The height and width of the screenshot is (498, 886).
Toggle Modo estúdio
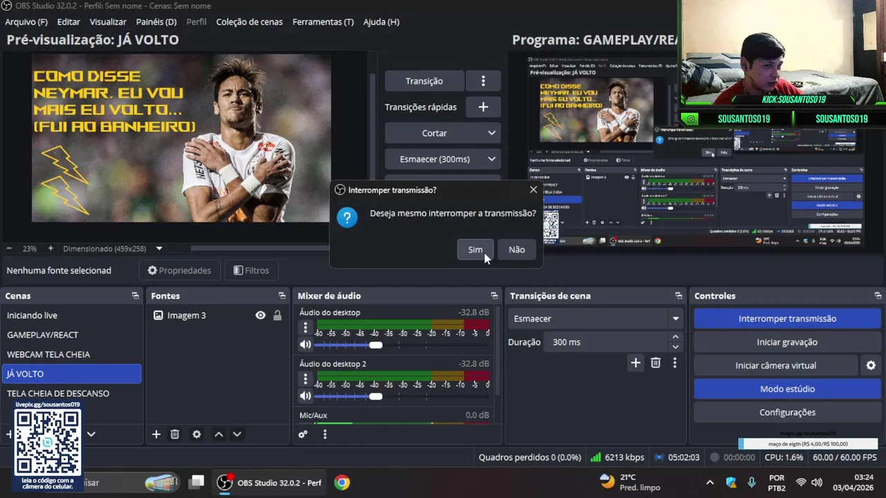click(x=787, y=389)
